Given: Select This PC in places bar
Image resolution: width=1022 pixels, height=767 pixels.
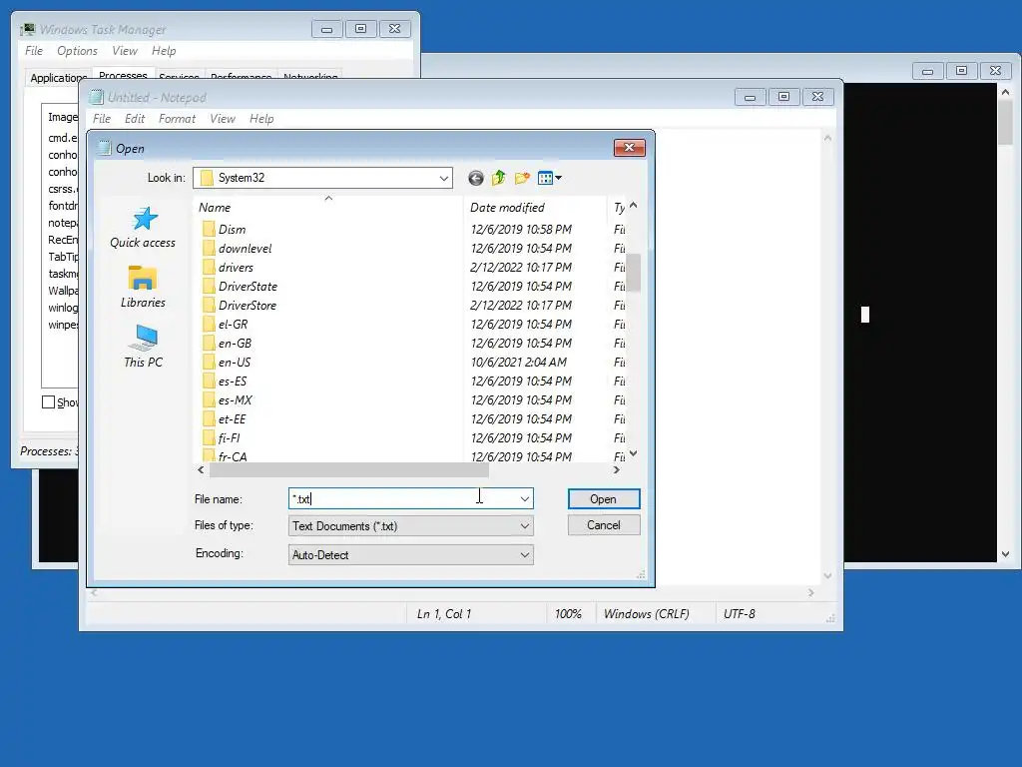Looking at the screenshot, I should pyautogui.click(x=143, y=347).
